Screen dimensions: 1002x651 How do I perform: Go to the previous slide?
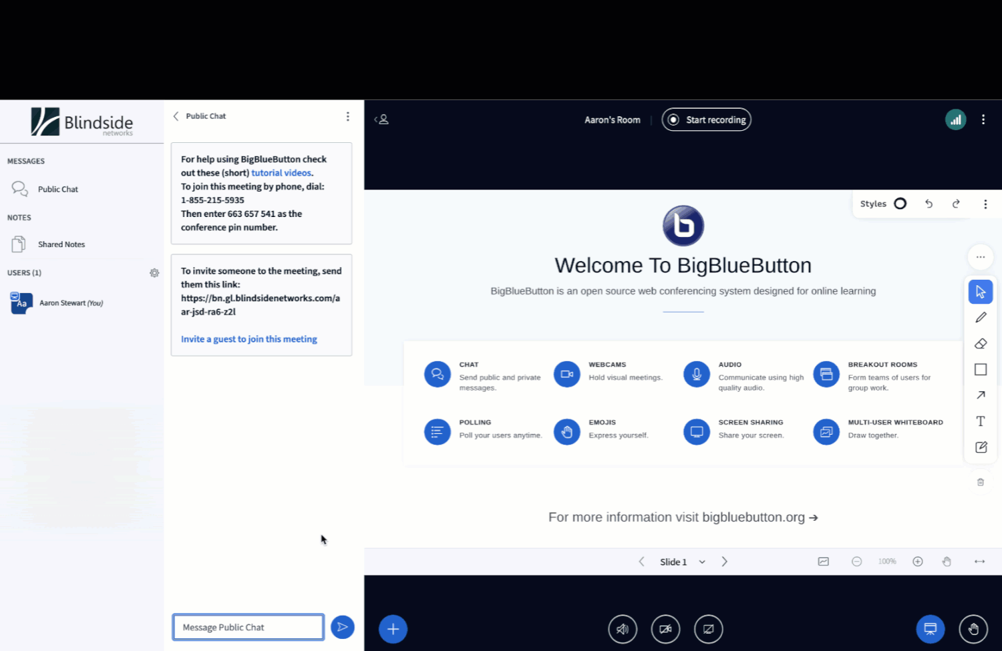coord(641,562)
